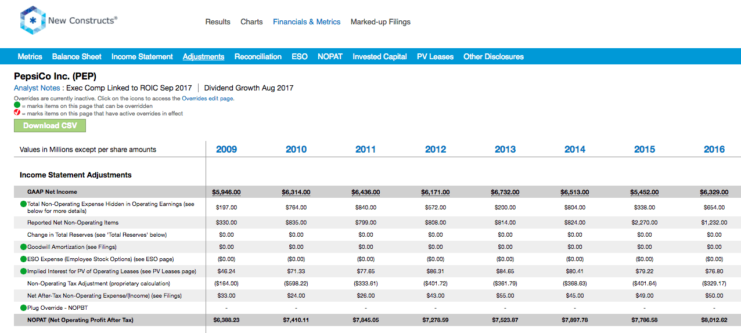
Task: Click GAAP Net Income value $5,946.00
Action: (x=226, y=192)
